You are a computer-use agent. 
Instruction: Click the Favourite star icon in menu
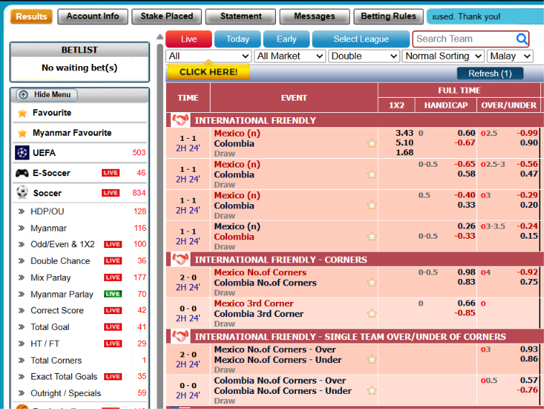22,113
